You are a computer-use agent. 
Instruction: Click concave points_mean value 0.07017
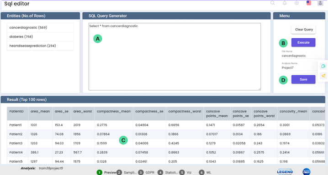pos(212,134)
